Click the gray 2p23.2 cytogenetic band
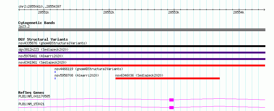Viewport: 274px width, 111px height. click(x=142, y=30)
